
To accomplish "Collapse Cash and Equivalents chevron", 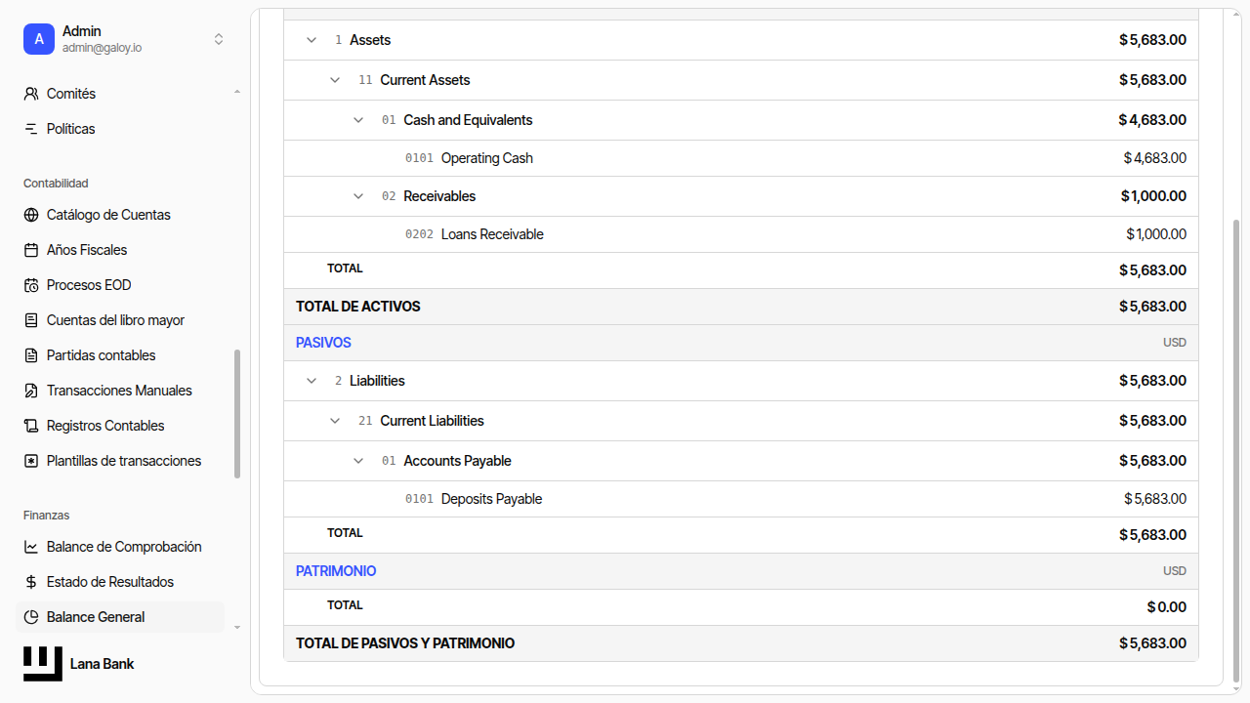I will pos(358,120).
